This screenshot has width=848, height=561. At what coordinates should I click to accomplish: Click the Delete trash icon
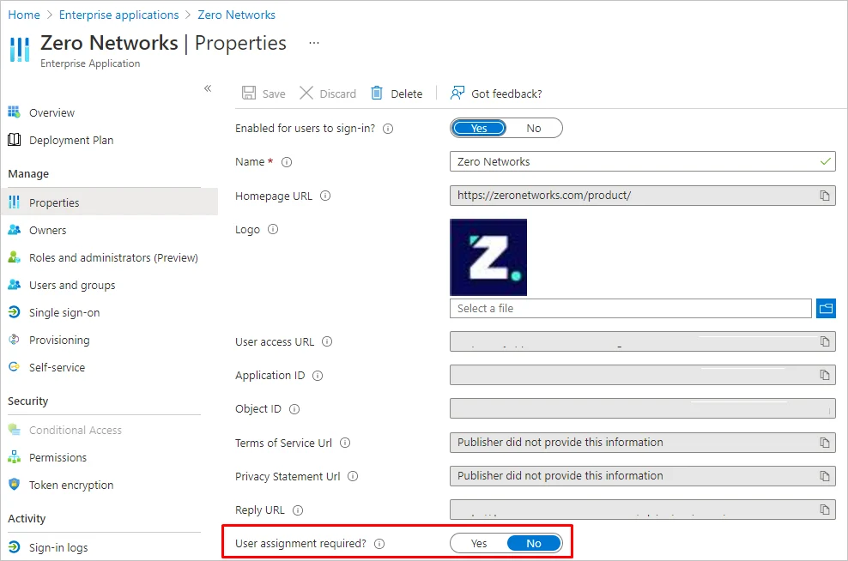click(x=377, y=93)
